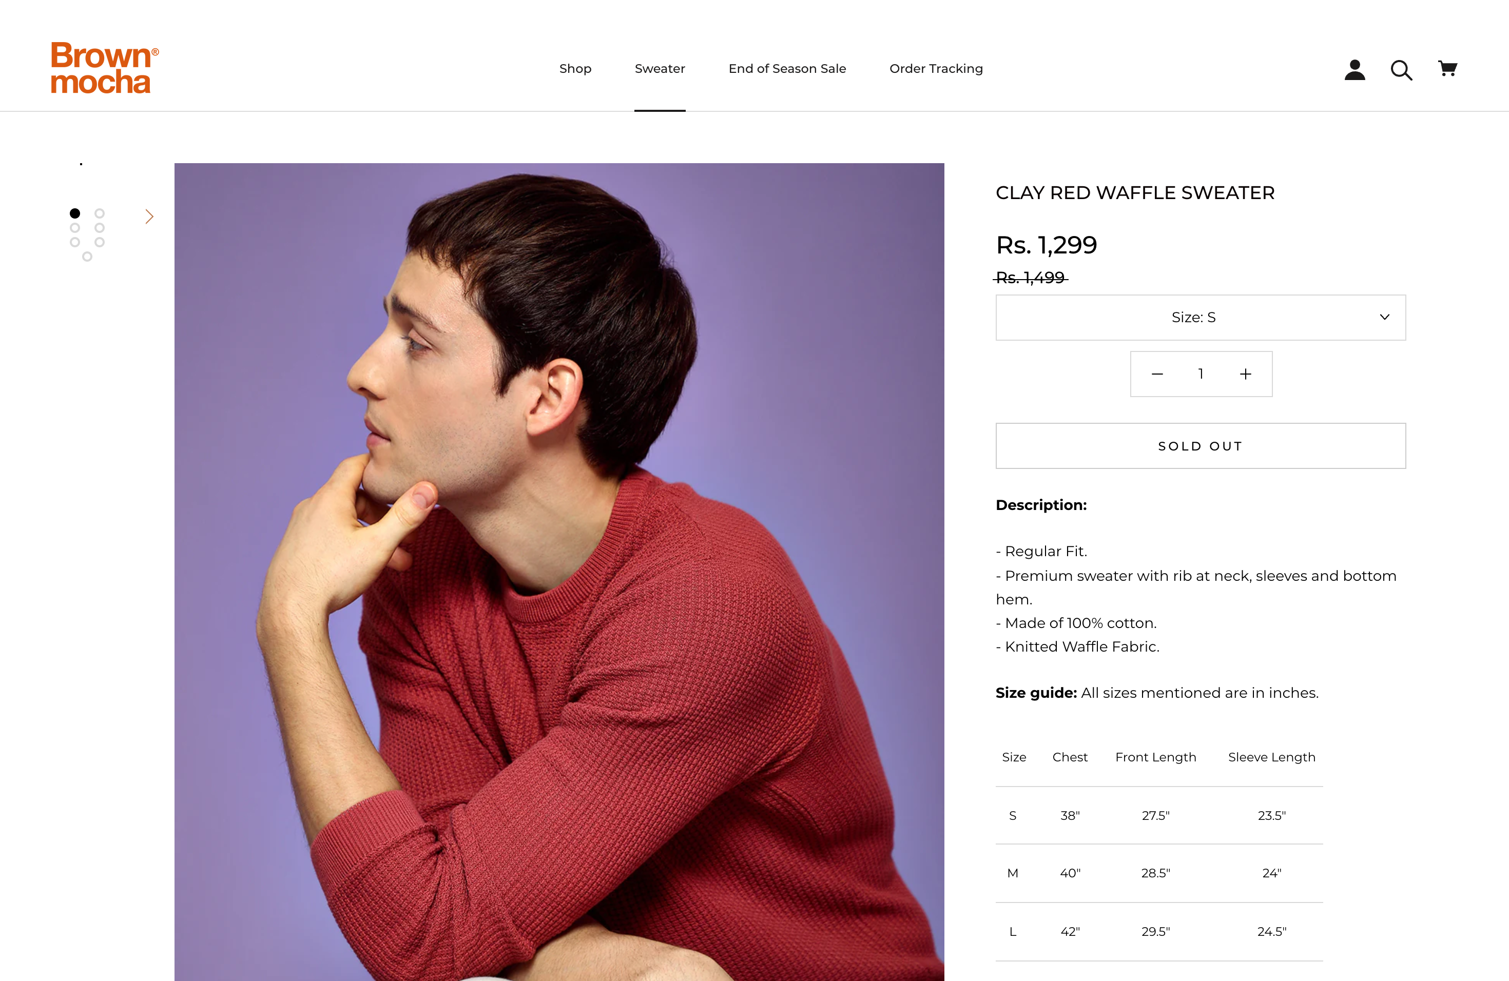Select the top-right carousel dot
This screenshot has width=1509, height=981.
[x=100, y=213]
